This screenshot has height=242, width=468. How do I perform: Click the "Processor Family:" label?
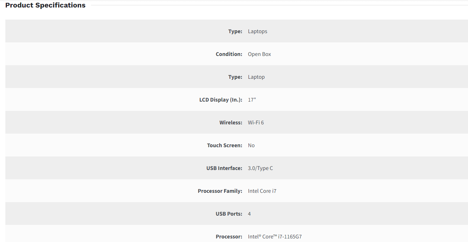[x=220, y=191]
